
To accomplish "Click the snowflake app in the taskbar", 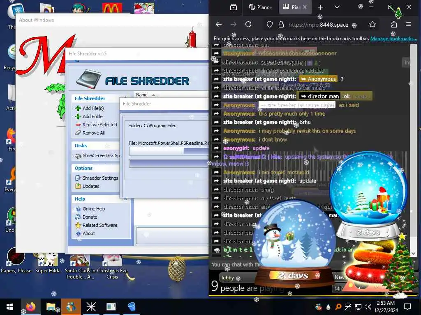I will click(91, 307).
